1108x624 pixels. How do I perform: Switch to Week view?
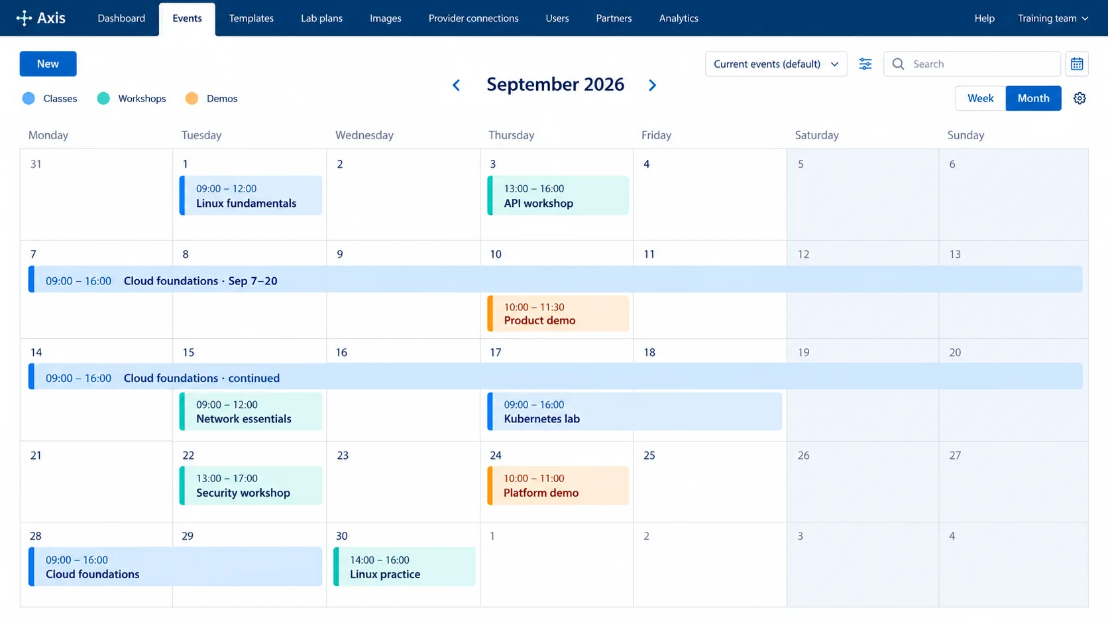[980, 98]
